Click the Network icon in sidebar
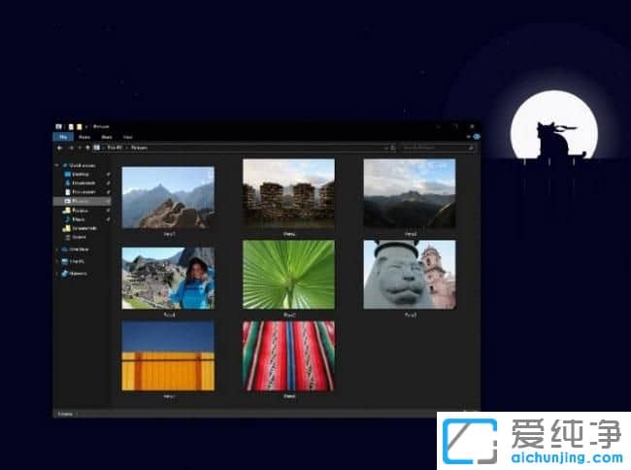 [x=64, y=274]
